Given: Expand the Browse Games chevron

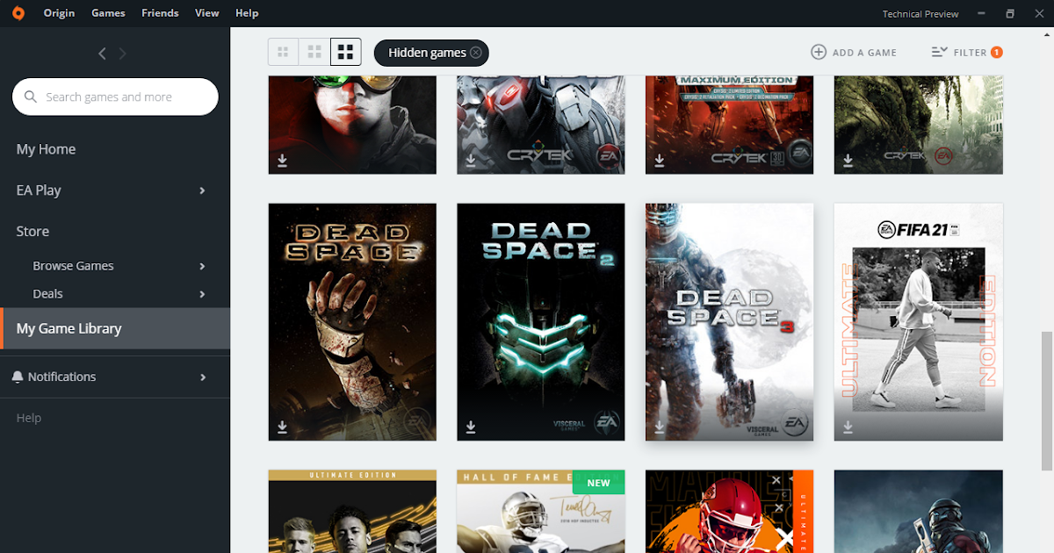Looking at the screenshot, I should point(203,266).
